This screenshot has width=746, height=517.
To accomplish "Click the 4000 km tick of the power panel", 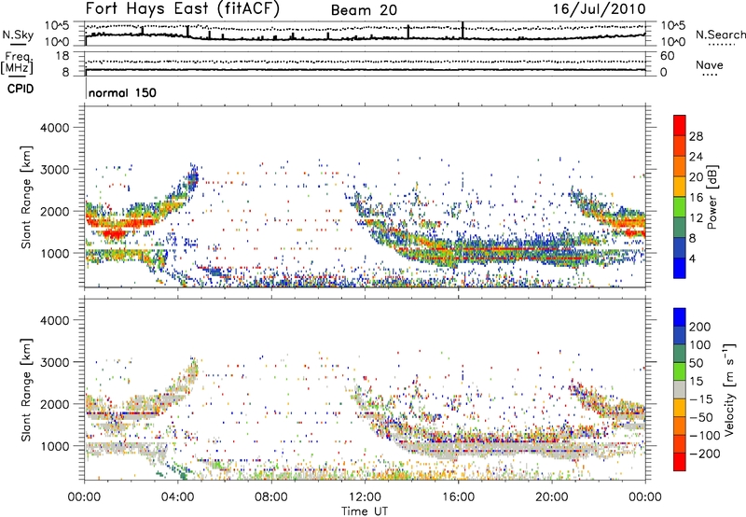I will pyautogui.click(x=55, y=128).
